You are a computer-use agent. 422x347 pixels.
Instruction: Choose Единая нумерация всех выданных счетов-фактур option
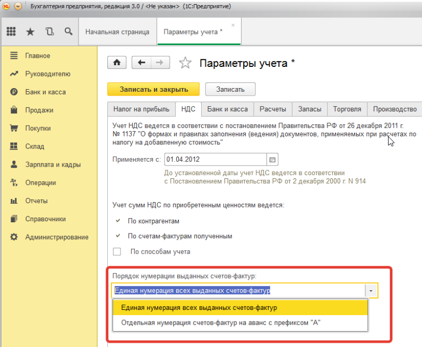pos(199,307)
